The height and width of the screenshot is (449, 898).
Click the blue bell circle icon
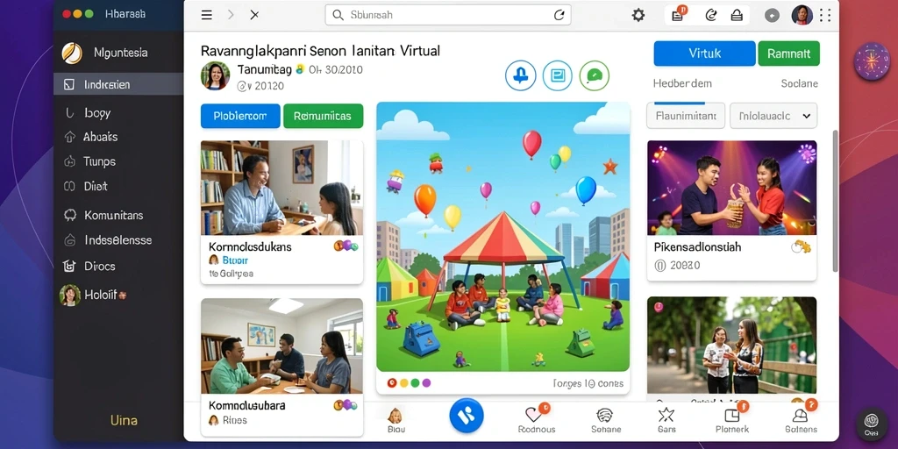pyautogui.click(x=521, y=75)
